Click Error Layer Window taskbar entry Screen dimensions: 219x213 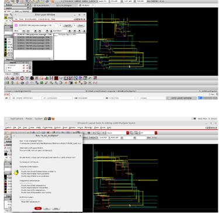[182, 98]
